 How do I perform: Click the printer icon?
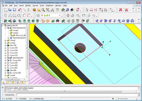38,15
